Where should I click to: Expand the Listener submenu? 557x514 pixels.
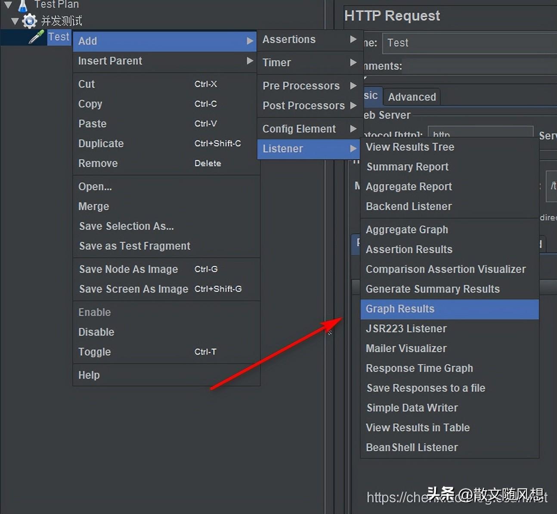coord(309,149)
